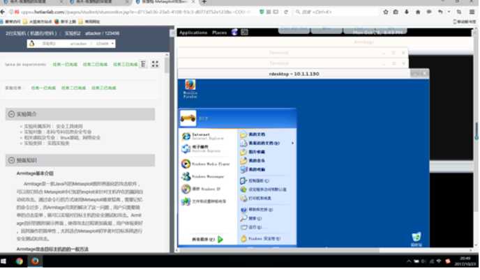480x280 pixels.
Task: Open Windows Messenger in start menu
Action: [202, 176]
